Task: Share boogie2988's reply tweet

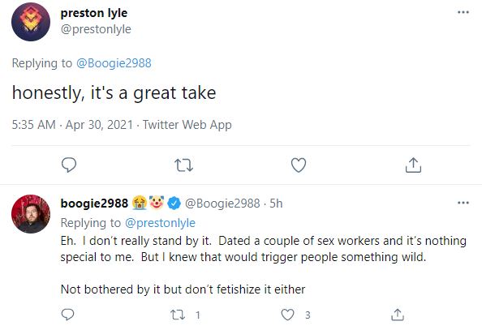Action: [398, 315]
